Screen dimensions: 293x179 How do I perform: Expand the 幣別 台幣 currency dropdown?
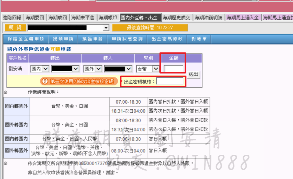coord(156,69)
